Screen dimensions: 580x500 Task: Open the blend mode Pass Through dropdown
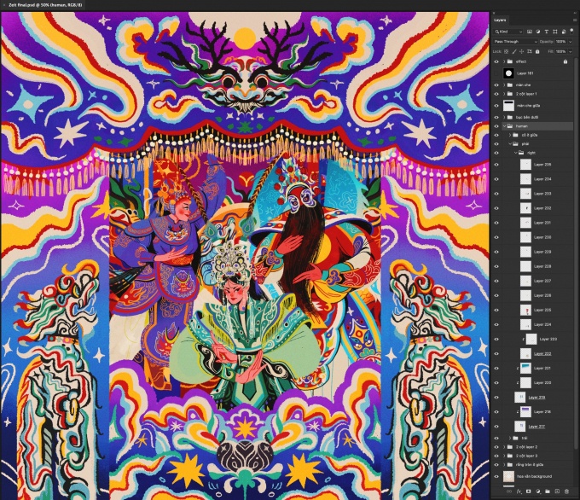click(515, 41)
